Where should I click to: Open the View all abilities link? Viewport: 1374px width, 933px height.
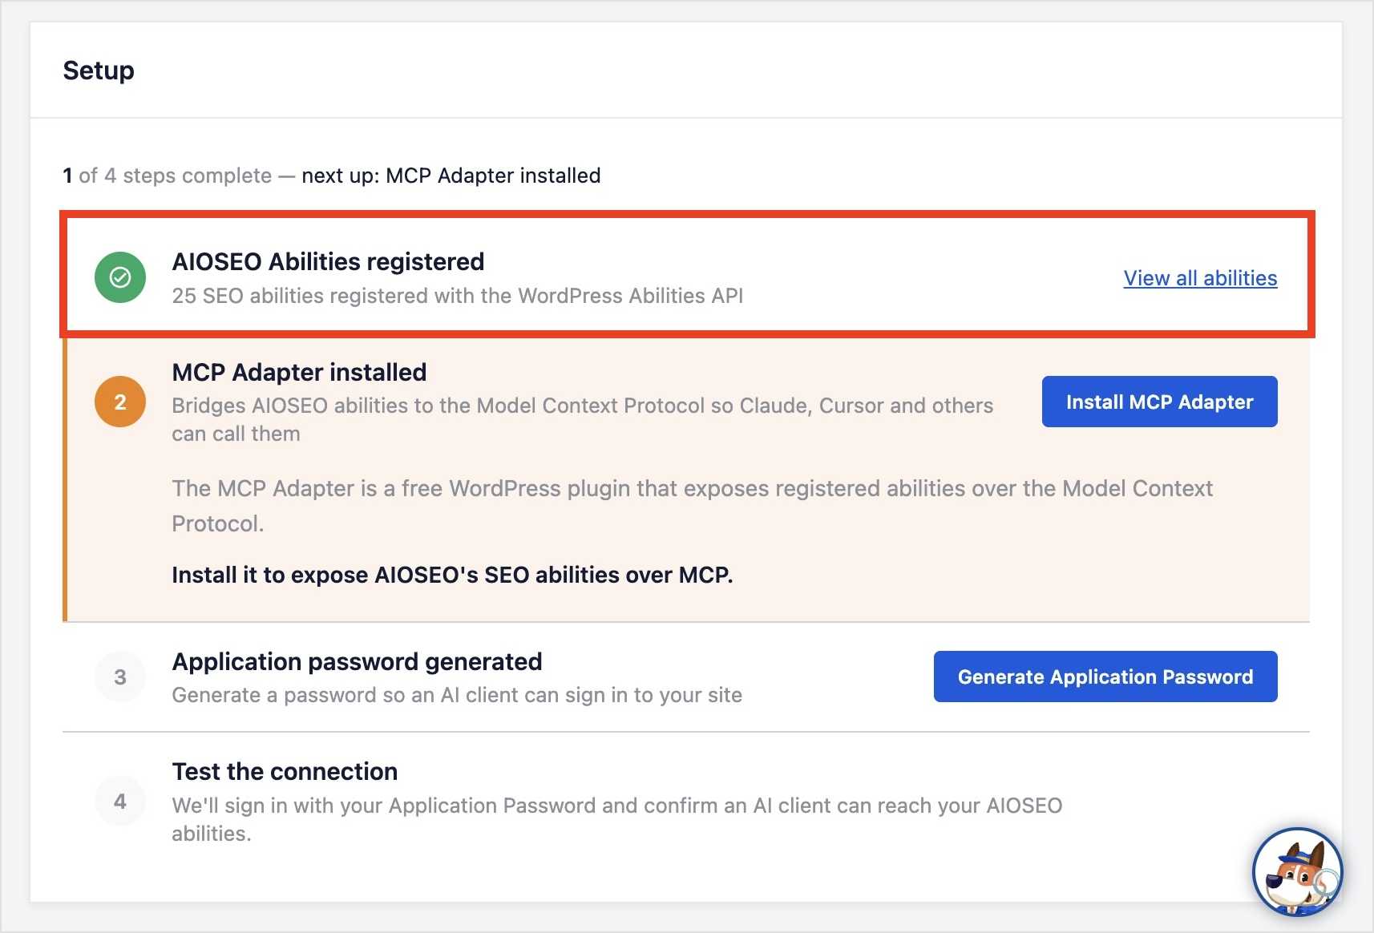pos(1200,278)
